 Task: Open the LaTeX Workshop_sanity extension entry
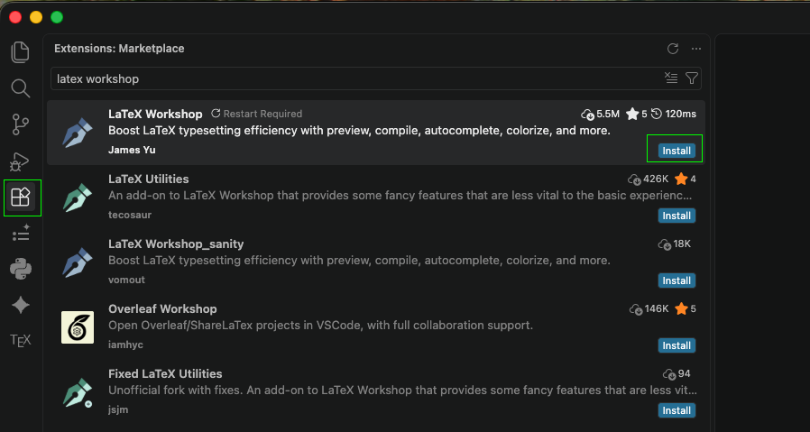[x=375, y=262]
